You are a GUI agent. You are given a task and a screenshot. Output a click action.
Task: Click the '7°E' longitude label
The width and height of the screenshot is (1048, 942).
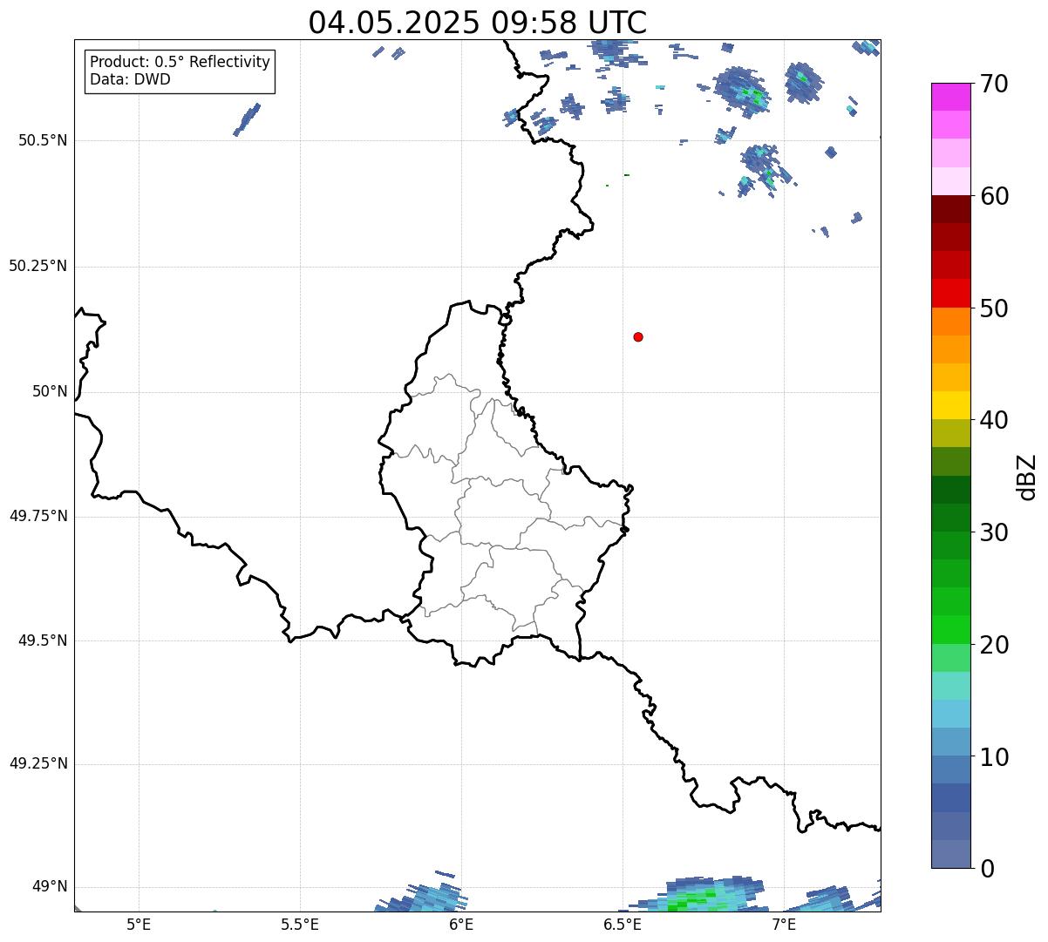784,925
